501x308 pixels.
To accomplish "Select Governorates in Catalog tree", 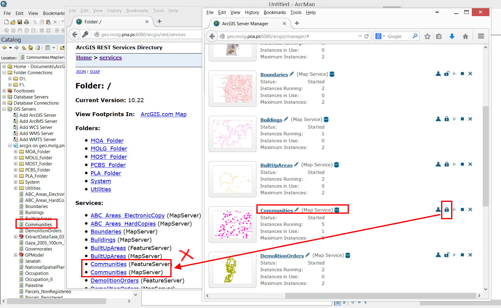I will coord(39,249).
